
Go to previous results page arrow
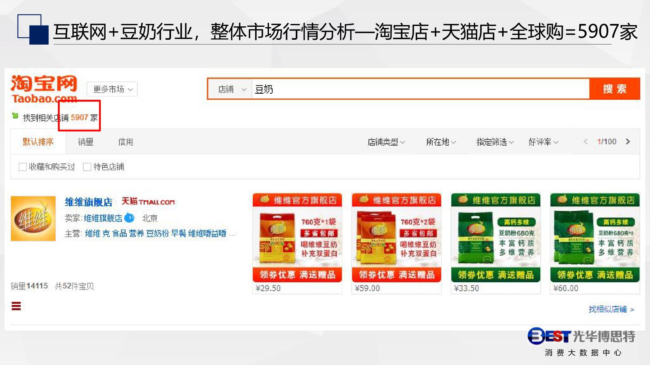[x=585, y=142]
